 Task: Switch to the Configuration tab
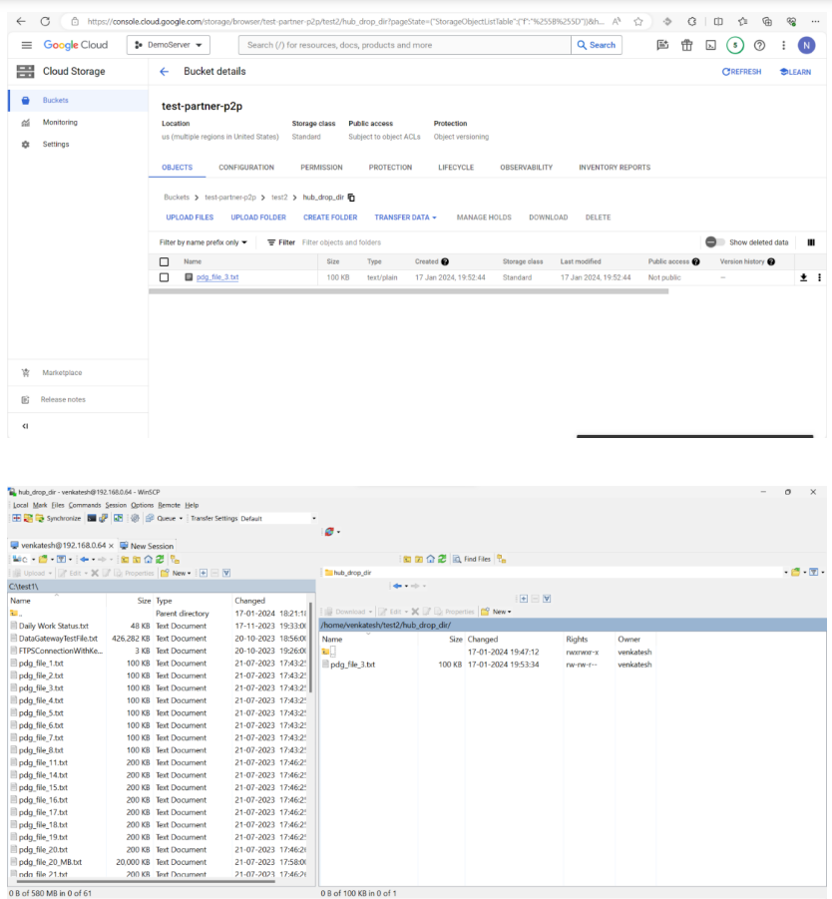coord(246,168)
